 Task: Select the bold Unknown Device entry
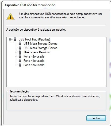pyautogui.click(x=37, y=52)
